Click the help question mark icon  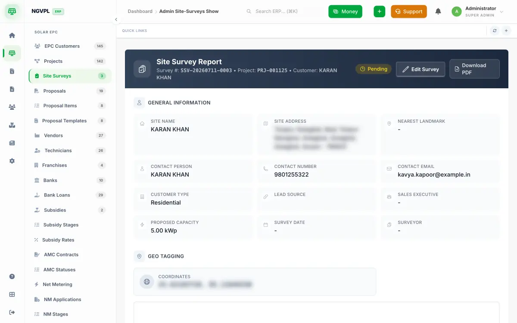click(x=12, y=276)
